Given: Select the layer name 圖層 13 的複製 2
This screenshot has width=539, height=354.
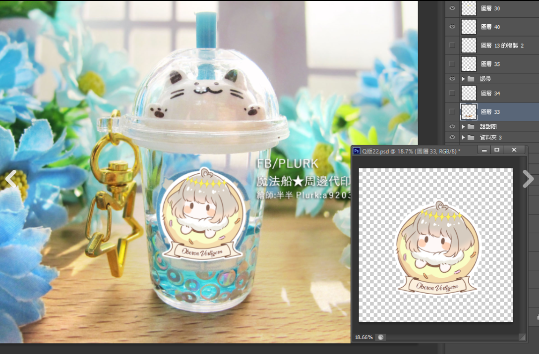Looking at the screenshot, I should (502, 46).
